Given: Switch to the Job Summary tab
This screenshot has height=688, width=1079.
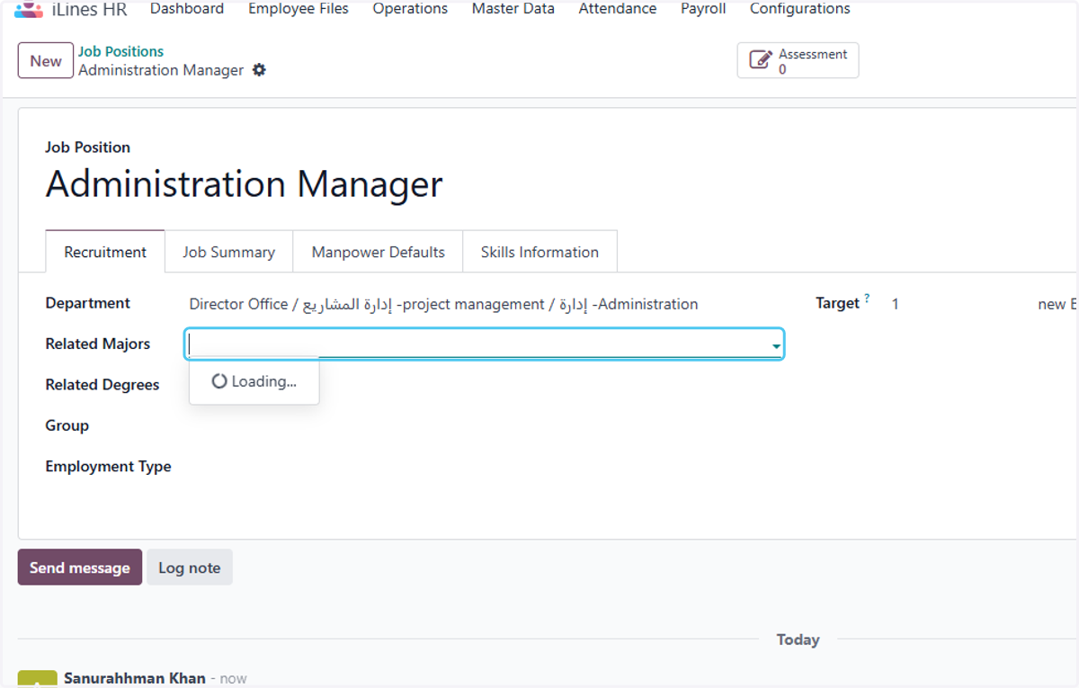Looking at the screenshot, I should pyautogui.click(x=229, y=252).
